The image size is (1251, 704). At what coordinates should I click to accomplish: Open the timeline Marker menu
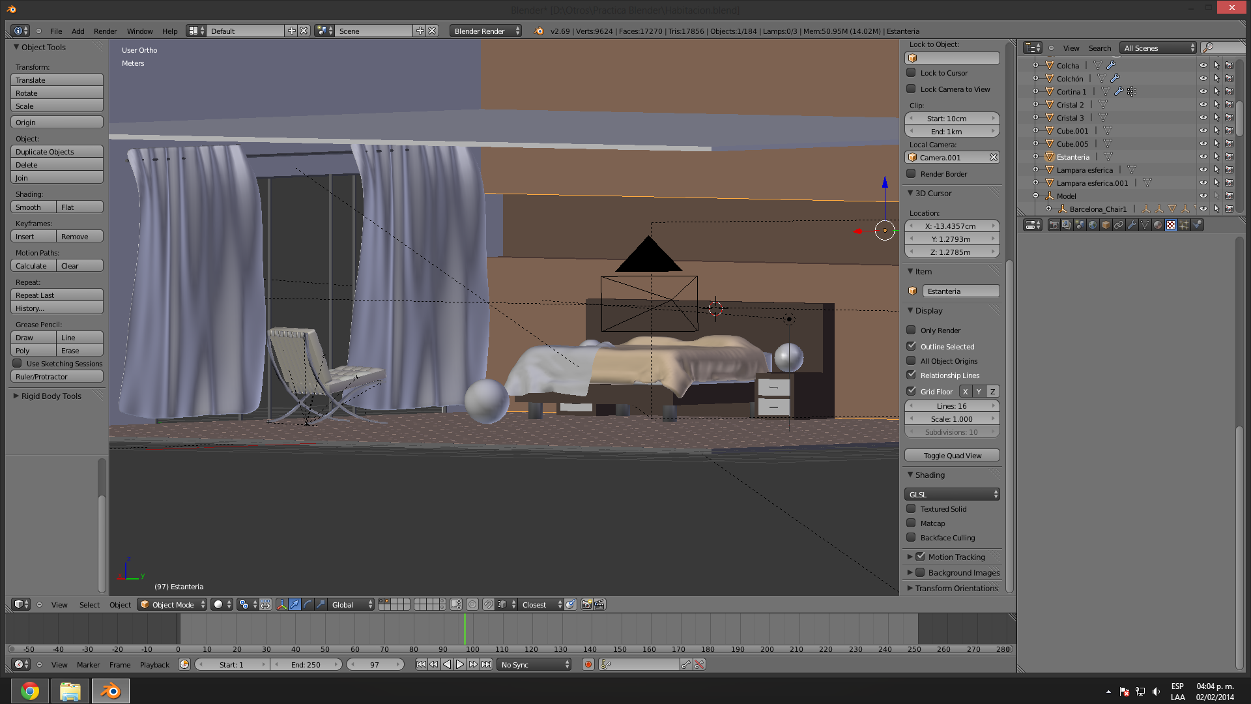pyautogui.click(x=88, y=664)
